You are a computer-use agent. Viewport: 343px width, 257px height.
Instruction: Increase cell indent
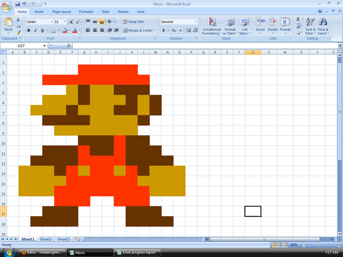(116, 30)
